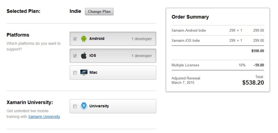Screen dimensions: 278x133
Task: Click the Change Plan button
Action: coord(99,12)
